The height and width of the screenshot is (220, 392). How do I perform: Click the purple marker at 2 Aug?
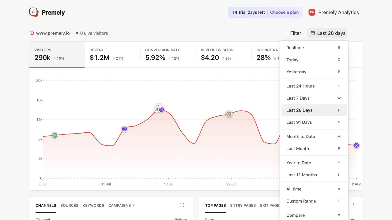tap(356, 145)
